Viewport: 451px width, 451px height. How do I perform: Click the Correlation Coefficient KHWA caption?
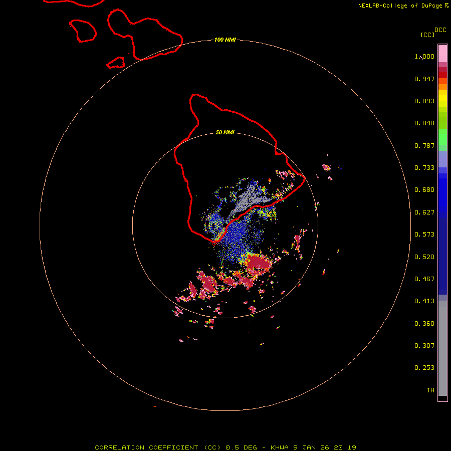click(x=225, y=447)
